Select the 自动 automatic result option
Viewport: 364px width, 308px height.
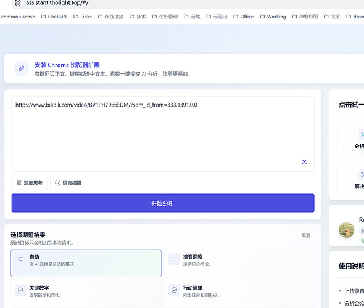coord(86,263)
